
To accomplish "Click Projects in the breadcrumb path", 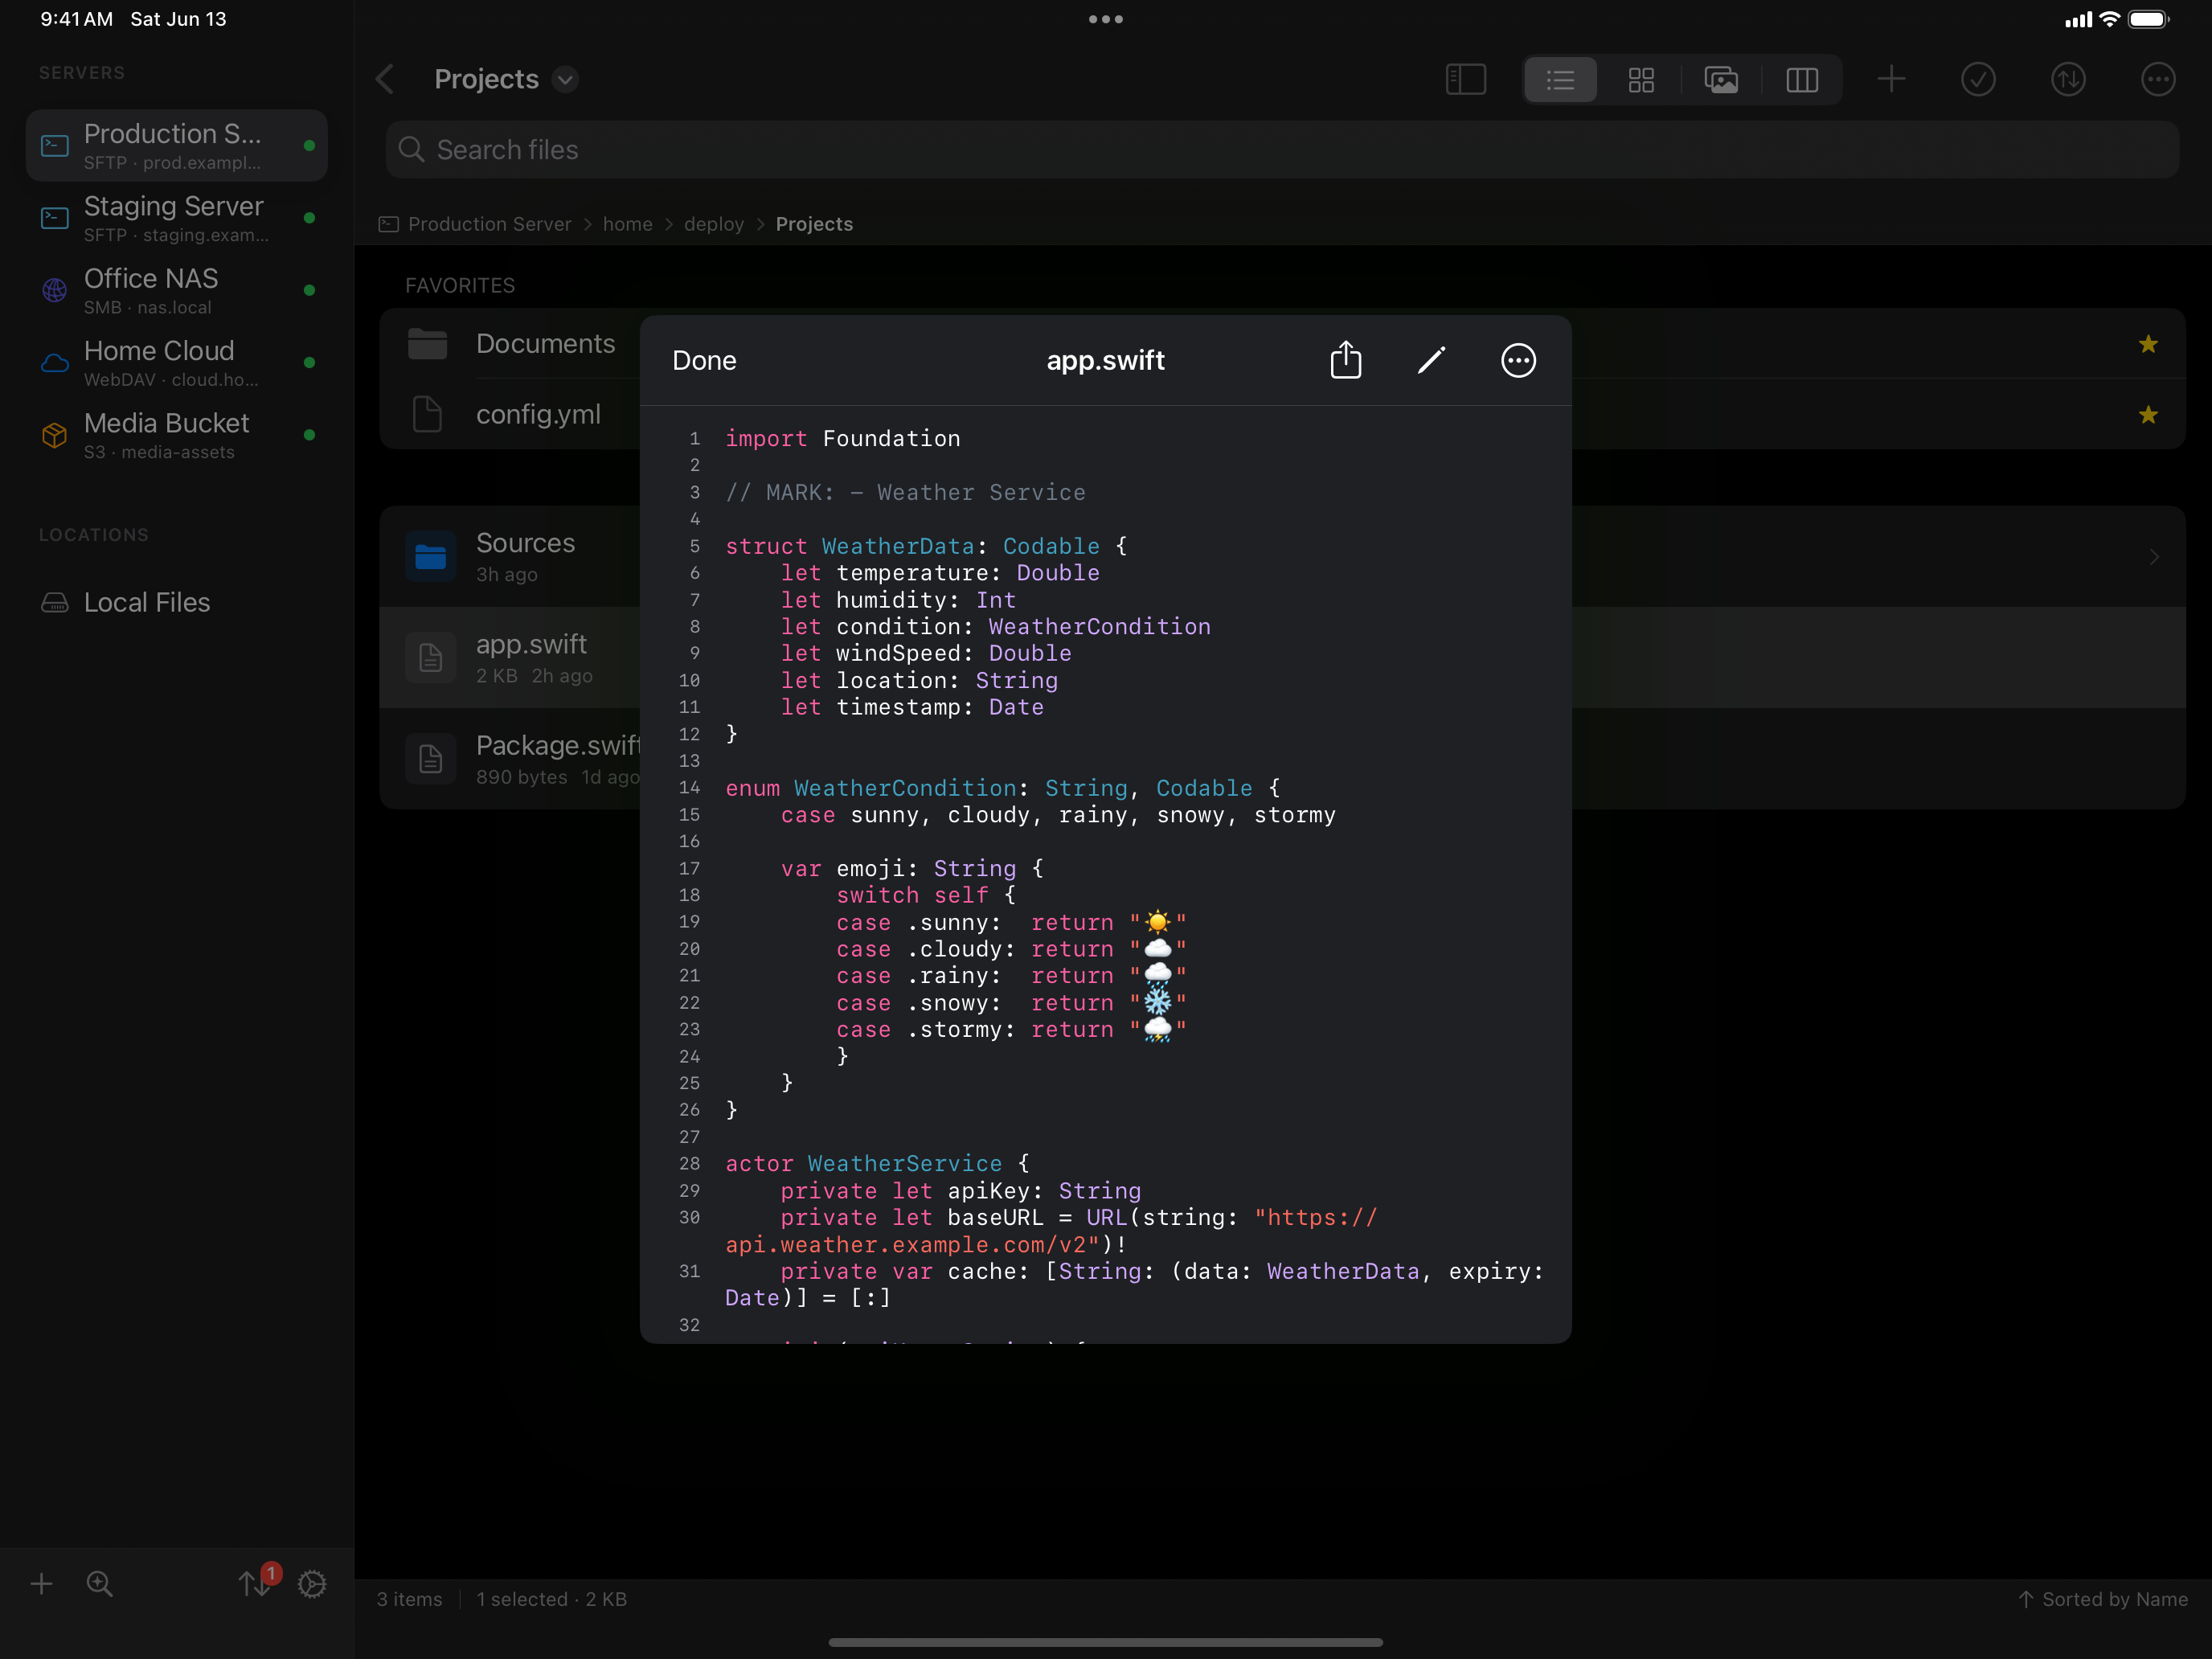I will (814, 224).
